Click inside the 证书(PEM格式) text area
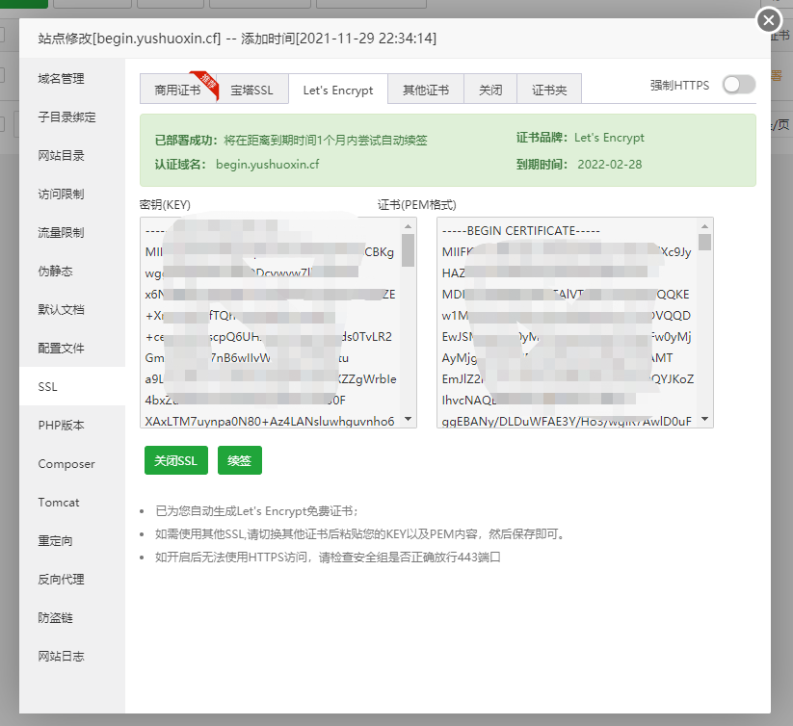Viewport: 793px width, 726px height. (x=568, y=323)
